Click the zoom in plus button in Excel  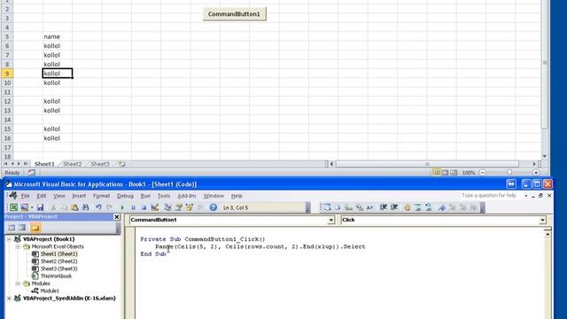click(x=536, y=173)
